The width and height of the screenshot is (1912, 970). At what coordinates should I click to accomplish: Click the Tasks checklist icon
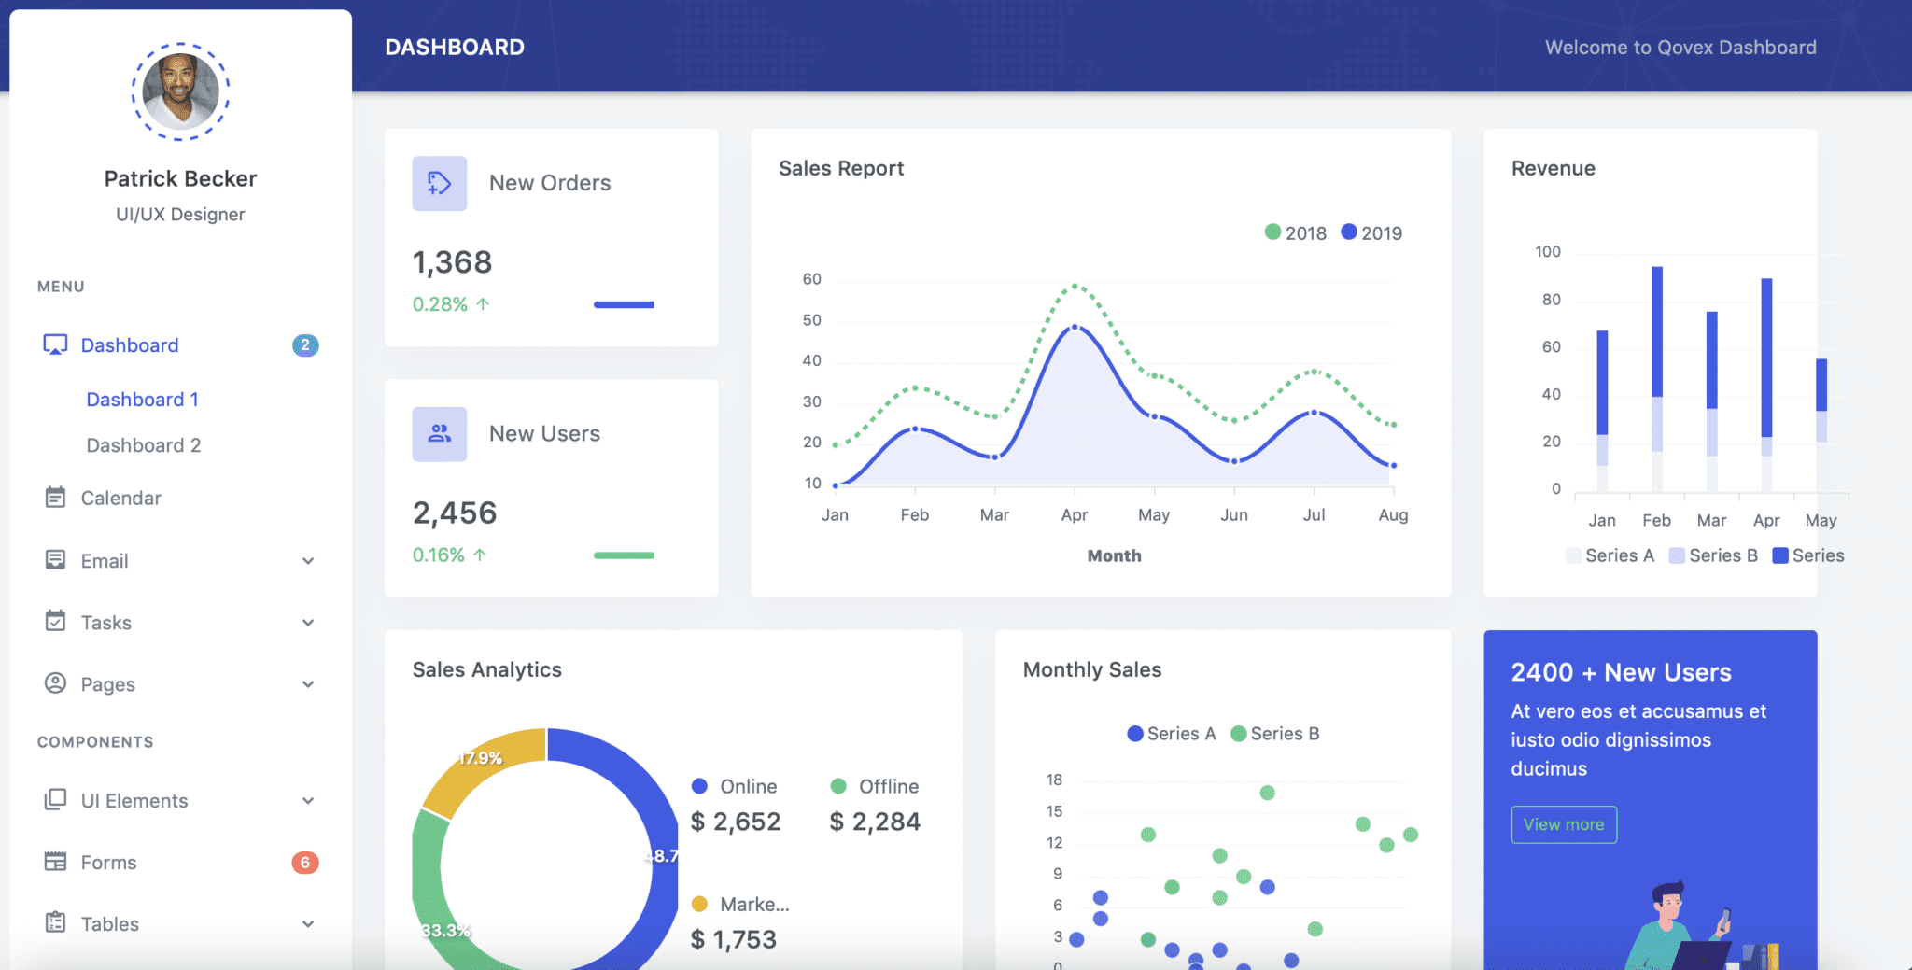[x=55, y=621]
